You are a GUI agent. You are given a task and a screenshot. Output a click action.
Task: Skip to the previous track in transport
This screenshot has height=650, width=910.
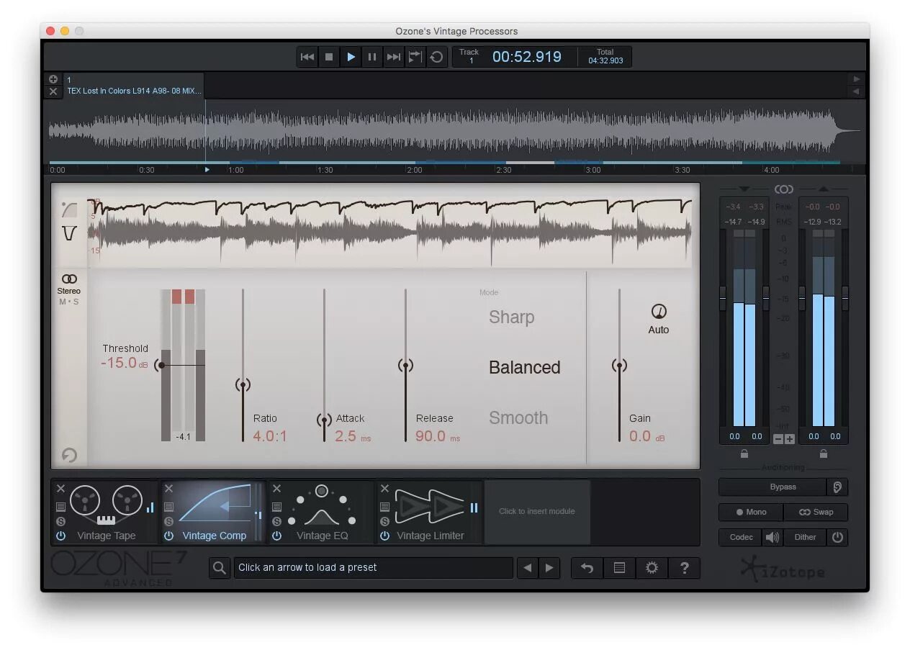tap(307, 57)
